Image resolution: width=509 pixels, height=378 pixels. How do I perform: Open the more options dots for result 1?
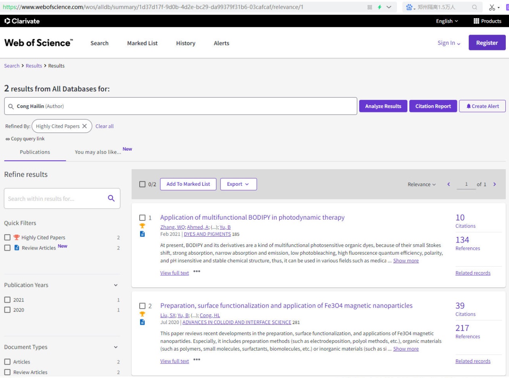(197, 271)
